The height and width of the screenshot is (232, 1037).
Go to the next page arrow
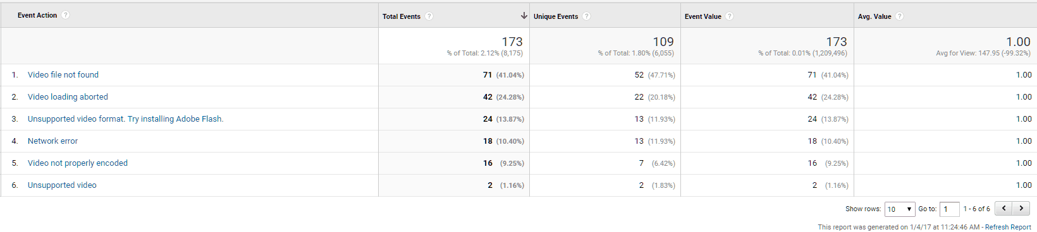(x=1021, y=208)
